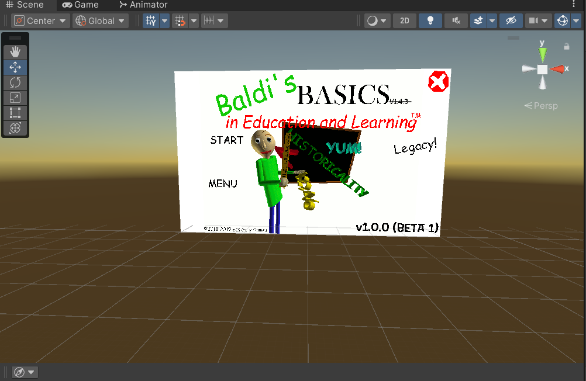Expand Gizmos options arrow

tap(576, 21)
